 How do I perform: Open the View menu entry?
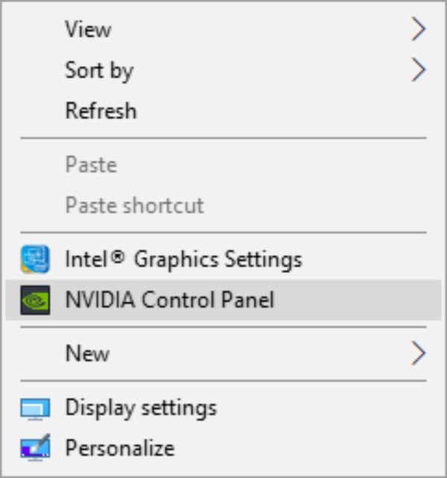(88, 30)
